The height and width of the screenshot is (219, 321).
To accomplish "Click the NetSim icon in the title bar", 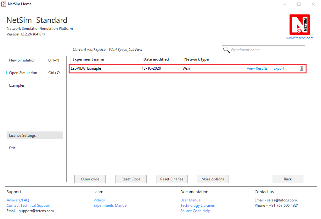I will 4,4.
